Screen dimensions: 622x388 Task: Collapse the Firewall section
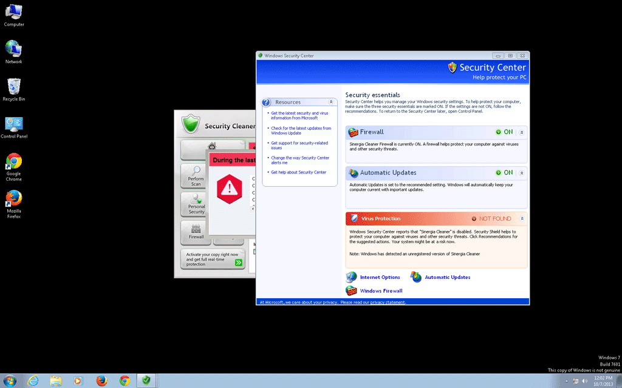521,132
